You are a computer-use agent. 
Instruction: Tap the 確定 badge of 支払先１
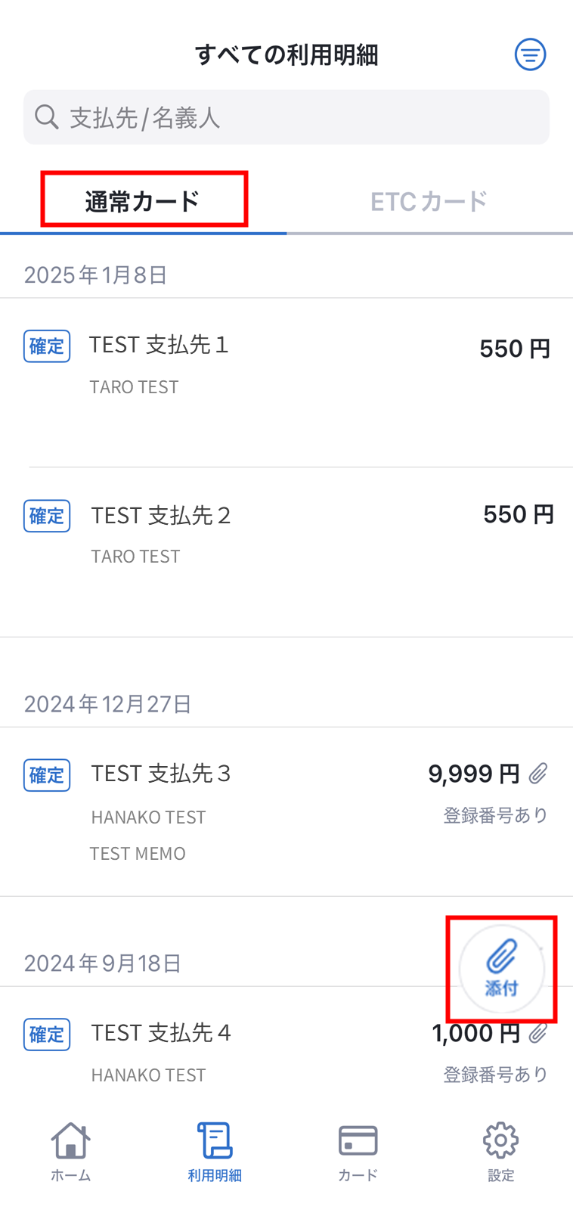(x=47, y=346)
